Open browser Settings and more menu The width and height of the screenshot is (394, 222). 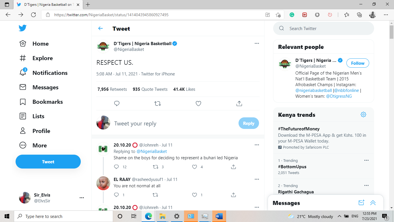coord(386,15)
